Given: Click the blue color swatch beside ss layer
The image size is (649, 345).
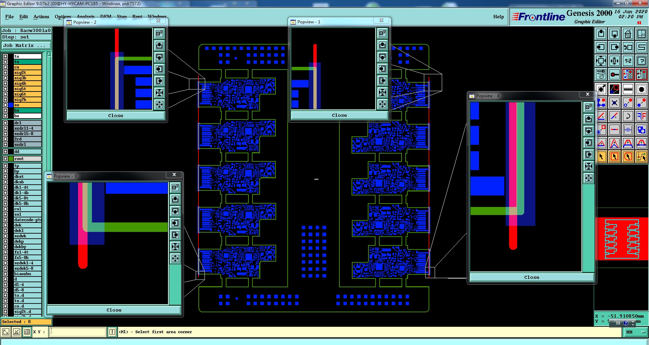Looking at the screenshot, I should point(11,105).
